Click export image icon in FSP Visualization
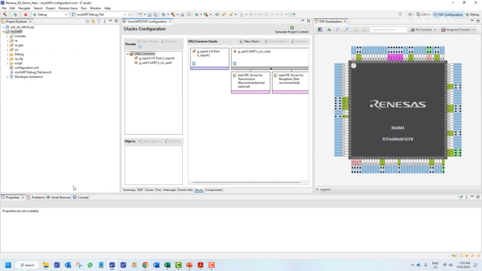This screenshot has width=482, height=271. click(x=320, y=30)
